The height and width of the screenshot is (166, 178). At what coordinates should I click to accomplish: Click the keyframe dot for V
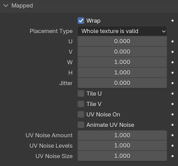(x=173, y=52)
